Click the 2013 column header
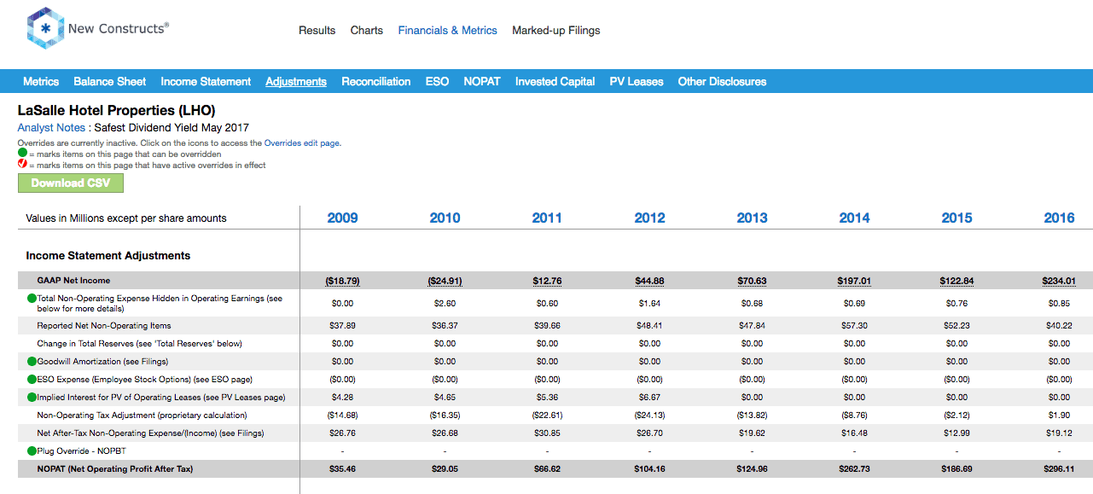Image resolution: width=1093 pixels, height=494 pixels. tap(752, 218)
